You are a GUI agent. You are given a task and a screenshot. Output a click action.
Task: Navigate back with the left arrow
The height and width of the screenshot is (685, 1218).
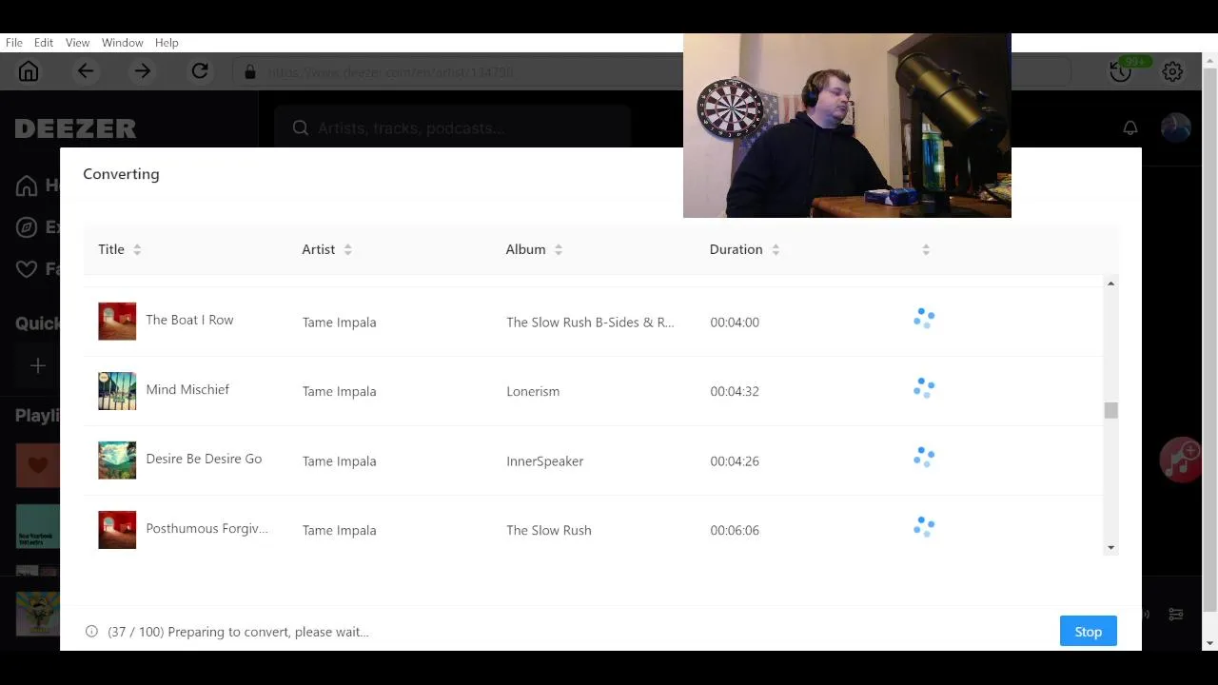click(86, 71)
